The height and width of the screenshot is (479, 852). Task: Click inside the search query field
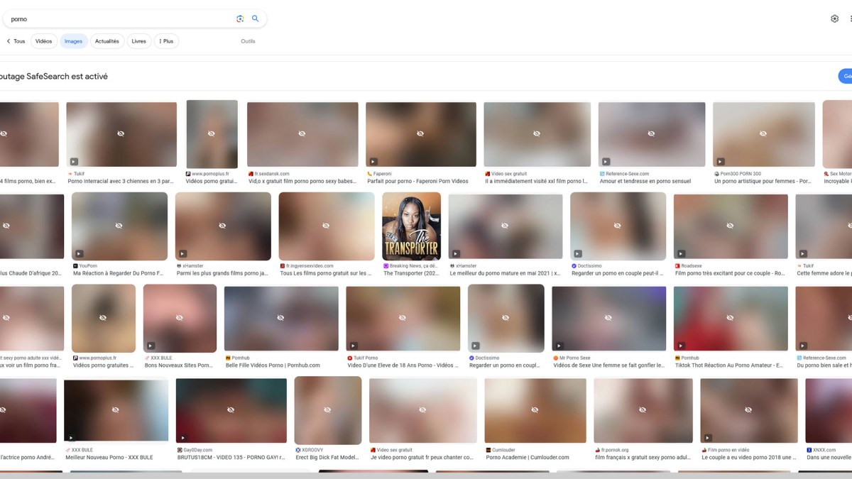pos(121,18)
